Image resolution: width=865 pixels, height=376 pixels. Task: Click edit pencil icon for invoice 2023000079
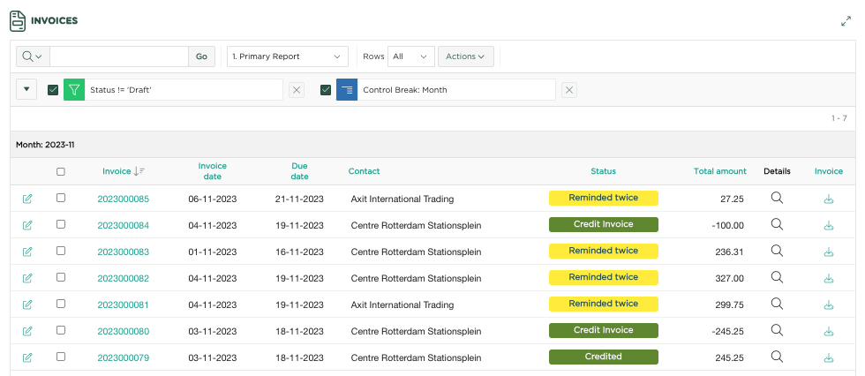tap(26, 357)
